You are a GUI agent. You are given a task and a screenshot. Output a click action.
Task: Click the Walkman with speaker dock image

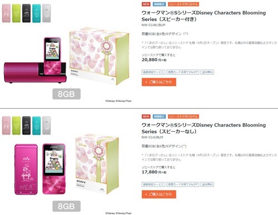[35, 60]
